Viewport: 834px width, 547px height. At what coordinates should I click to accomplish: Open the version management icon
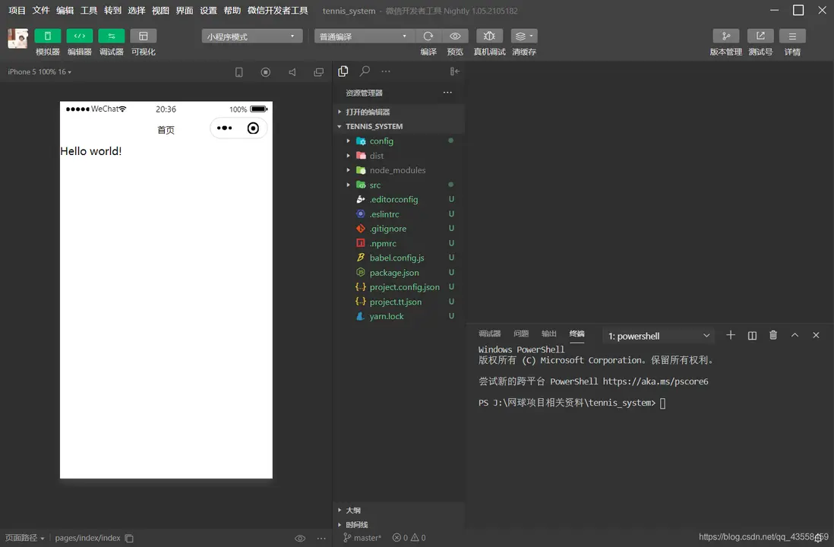pyautogui.click(x=725, y=36)
